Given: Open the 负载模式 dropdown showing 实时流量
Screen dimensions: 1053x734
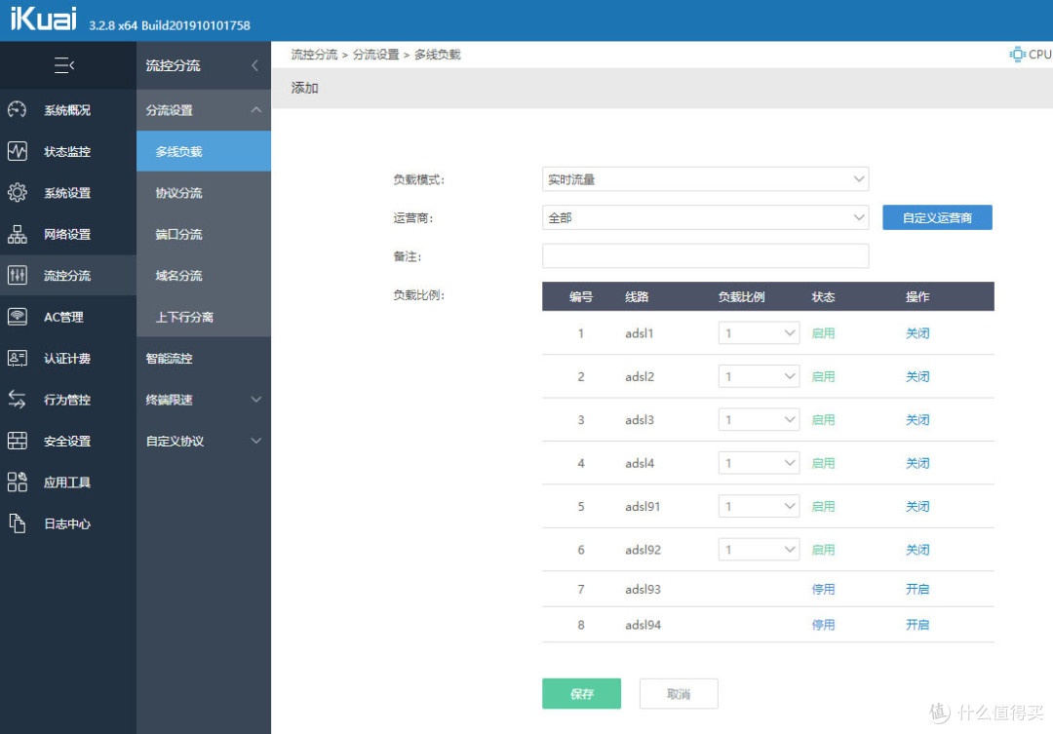Looking at the screenshot, I should tap(705, 179).
